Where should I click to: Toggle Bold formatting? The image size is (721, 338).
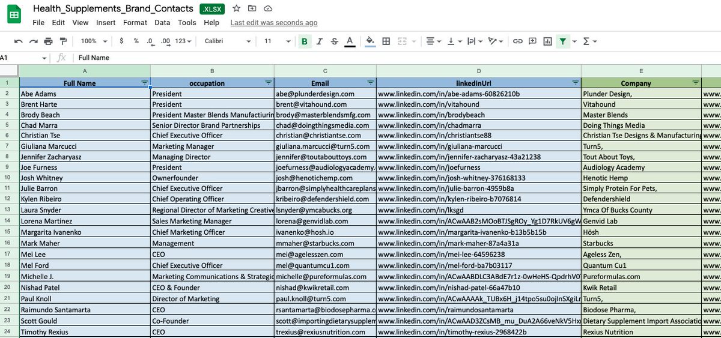pos(305,41)
